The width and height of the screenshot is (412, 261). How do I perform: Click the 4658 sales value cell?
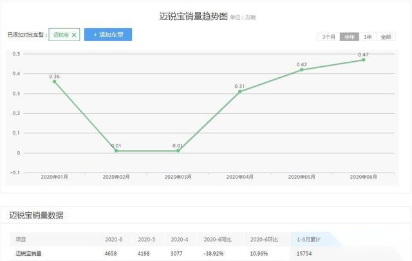[x=111, y=254]
